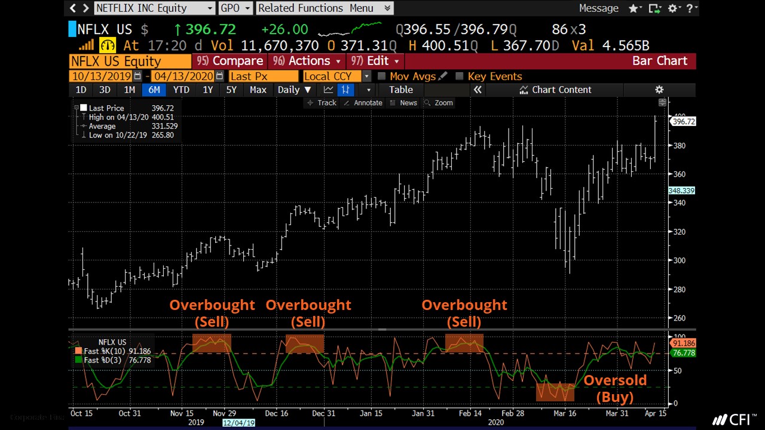Collapse panel with double left chevron
Viewport: 765px width, 430px height.
(477, 90)
